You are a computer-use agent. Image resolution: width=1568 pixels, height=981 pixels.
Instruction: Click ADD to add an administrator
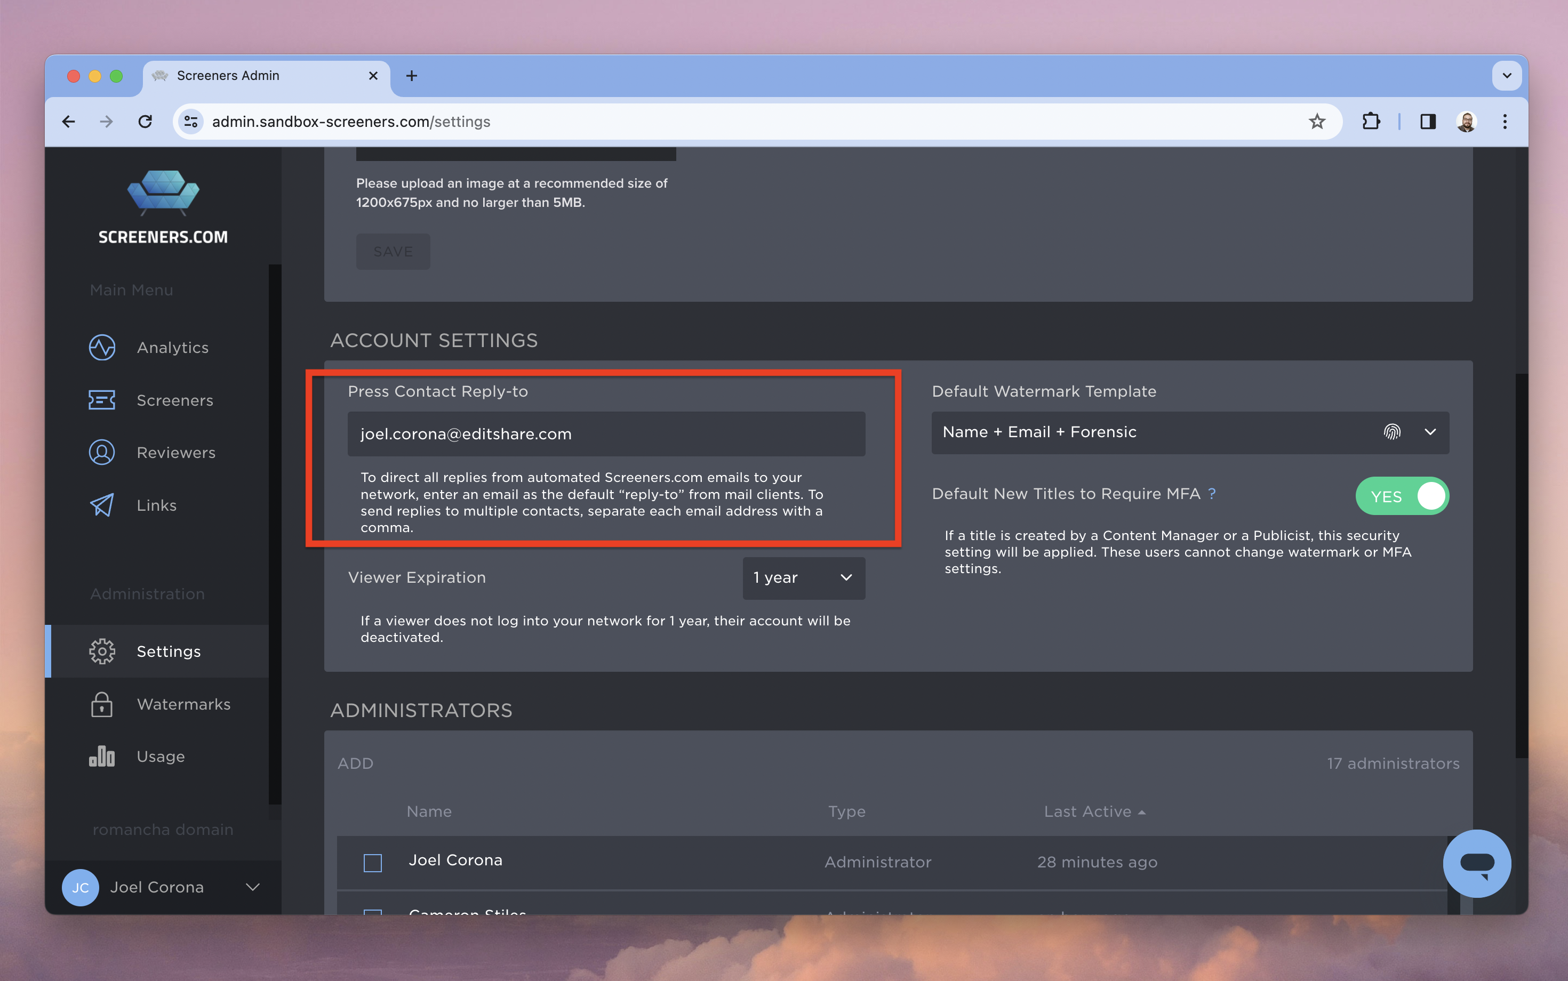pyautogui.click(x=355, y=763)
